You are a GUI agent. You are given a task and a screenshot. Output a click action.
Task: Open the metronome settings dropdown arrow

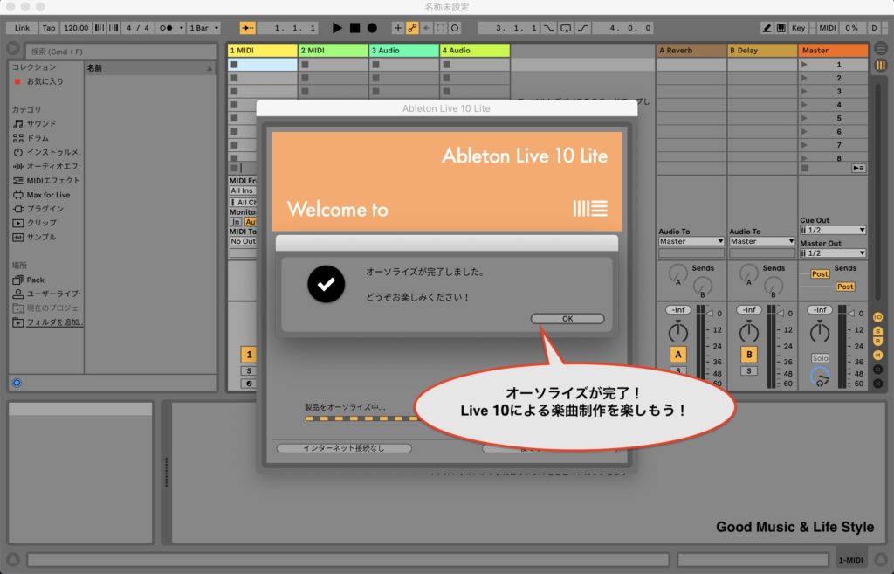click(x=182, y=27)
